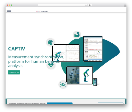Click the 'Measurement synchronization platform' tagline

coord(36,61)
